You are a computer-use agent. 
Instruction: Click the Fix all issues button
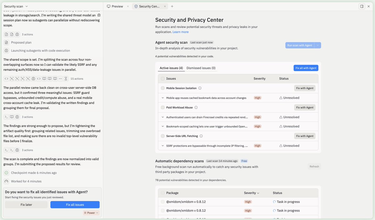(75, 205)
